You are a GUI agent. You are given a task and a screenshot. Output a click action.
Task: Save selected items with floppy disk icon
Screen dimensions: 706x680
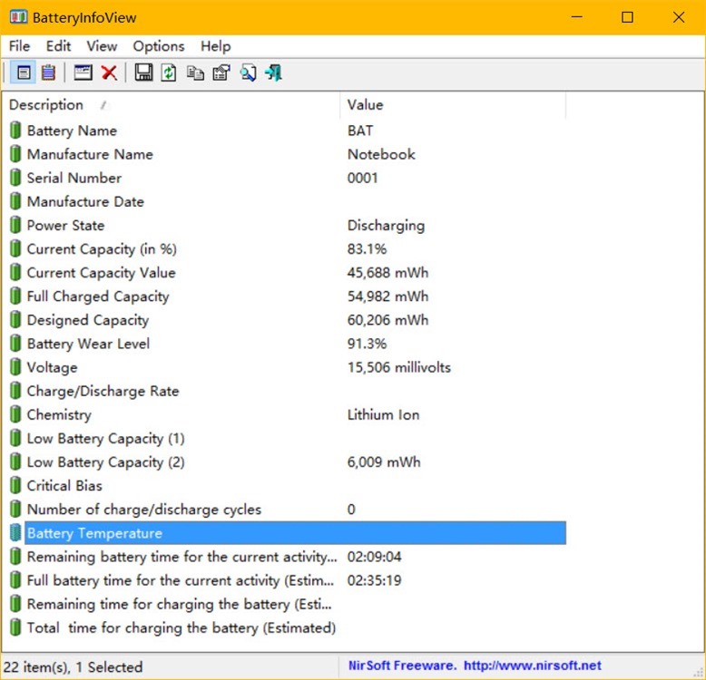[143, 73]
